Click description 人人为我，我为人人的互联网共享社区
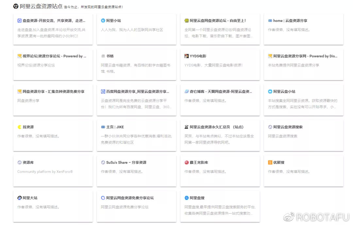 pyautogui.click(x=132, y=30)
